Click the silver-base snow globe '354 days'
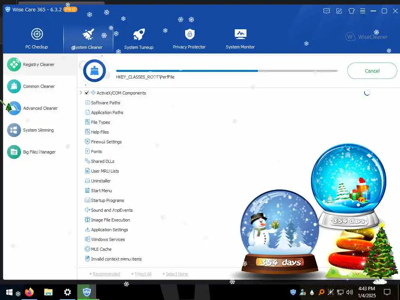 pyautogui.click(x=348, y=186)
